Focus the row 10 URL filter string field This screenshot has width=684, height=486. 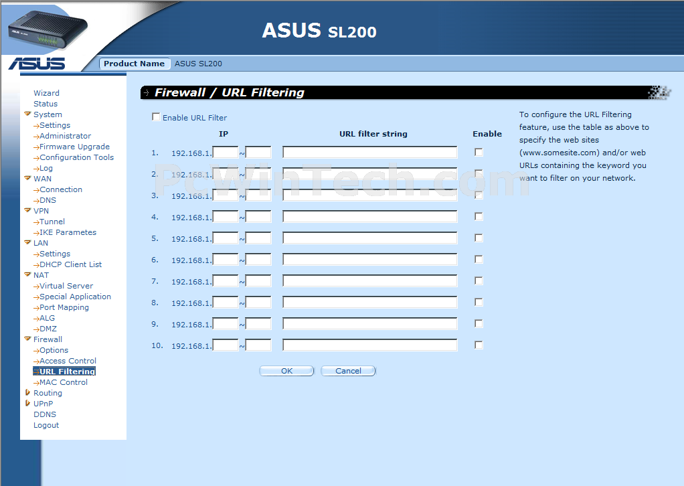[x=370, y=345]
